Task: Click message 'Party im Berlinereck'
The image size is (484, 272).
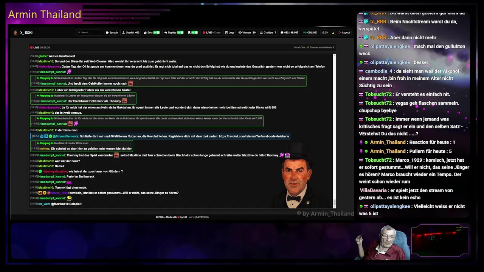Action: point(81,176)
